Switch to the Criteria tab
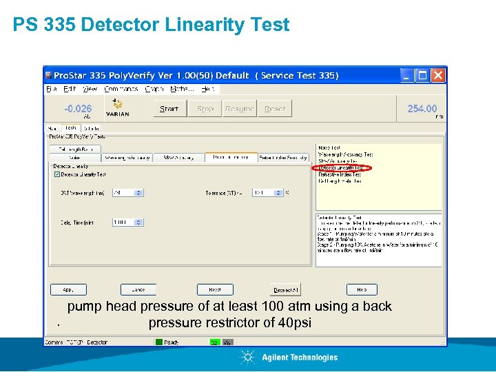The height and width of the screenshot is (372, 496). pyautogui.click(x=92, y=128)
